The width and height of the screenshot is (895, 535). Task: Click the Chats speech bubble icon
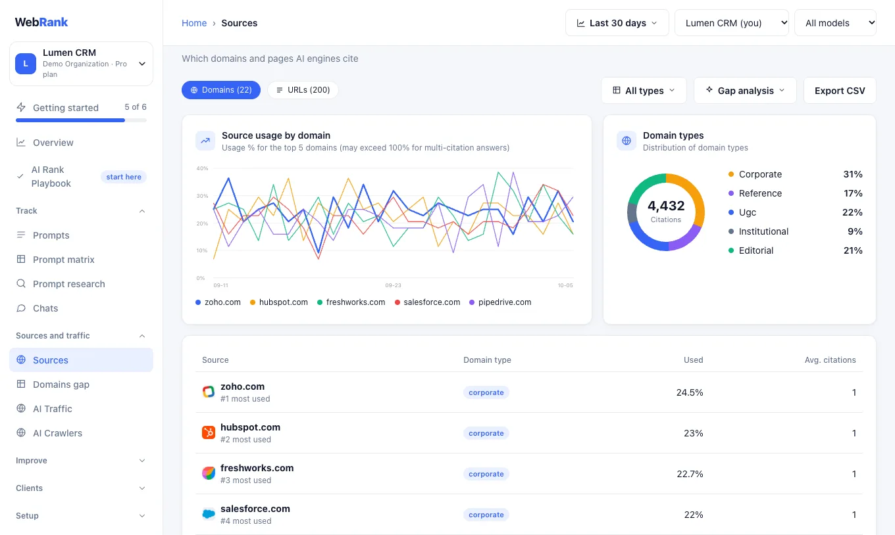(21, 308)
